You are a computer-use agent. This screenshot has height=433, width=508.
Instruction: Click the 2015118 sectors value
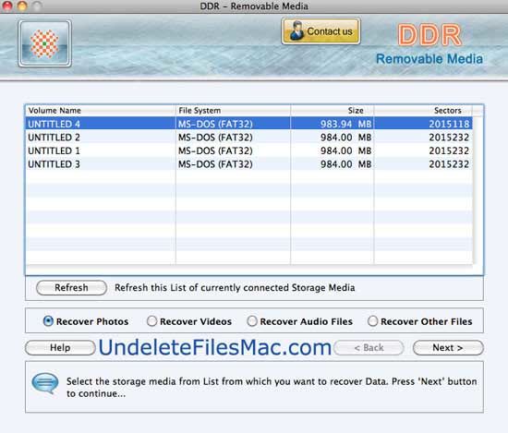pyautogui.click(x=449, y=124)
